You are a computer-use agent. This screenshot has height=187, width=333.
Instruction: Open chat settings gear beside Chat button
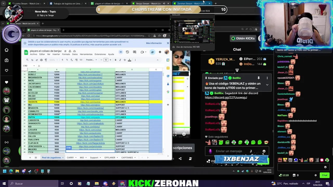[x=316, y=175]
